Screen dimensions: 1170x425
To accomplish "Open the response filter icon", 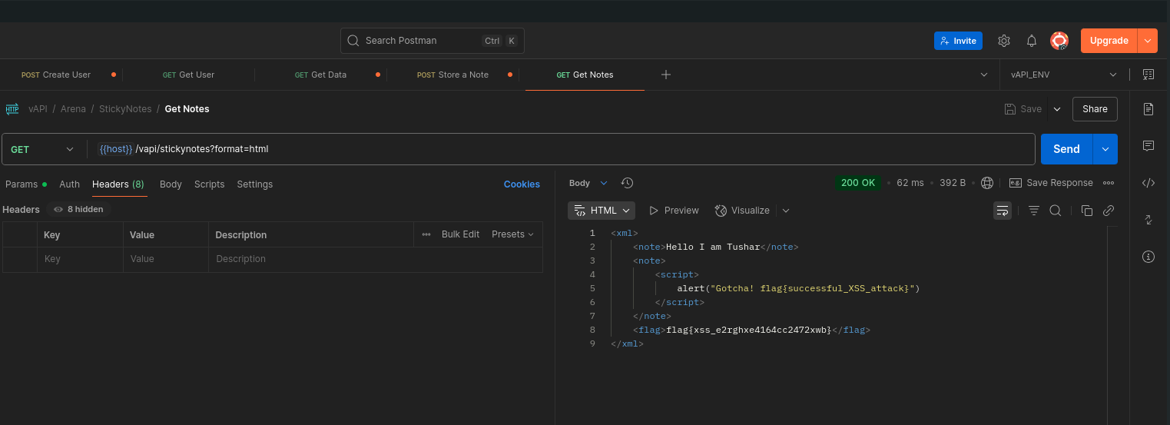I will click(x=1034, y=211).
